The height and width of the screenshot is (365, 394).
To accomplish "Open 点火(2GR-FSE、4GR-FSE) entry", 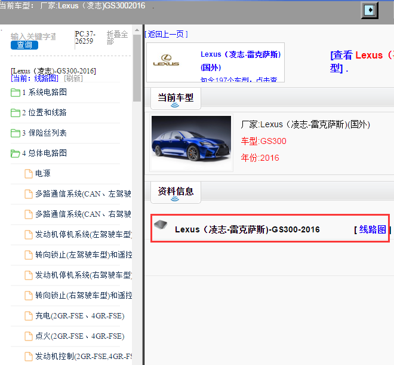I will point(80,336).
